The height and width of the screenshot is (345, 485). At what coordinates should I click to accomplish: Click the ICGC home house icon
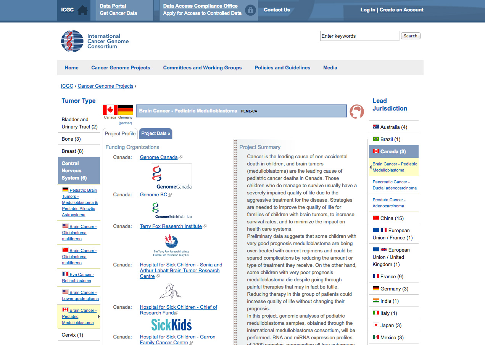(82, 10)
